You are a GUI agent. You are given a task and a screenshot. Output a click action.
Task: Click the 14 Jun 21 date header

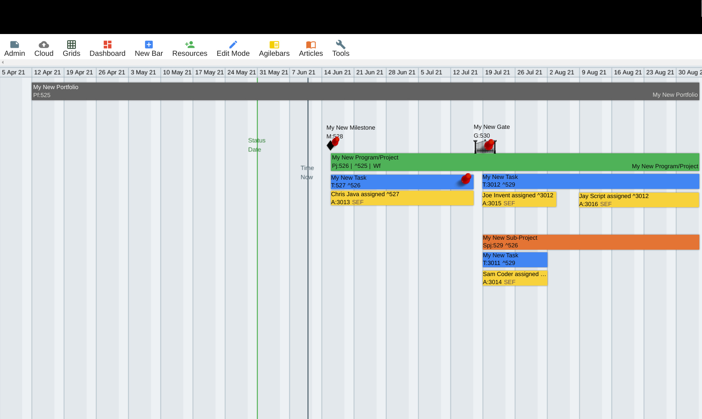(x=337, y=72)
